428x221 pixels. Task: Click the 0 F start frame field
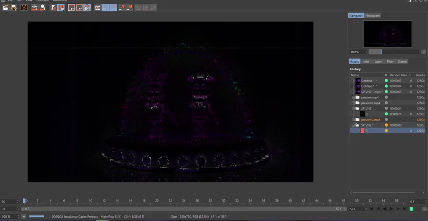pyautogui.click(x=10, y=209)
